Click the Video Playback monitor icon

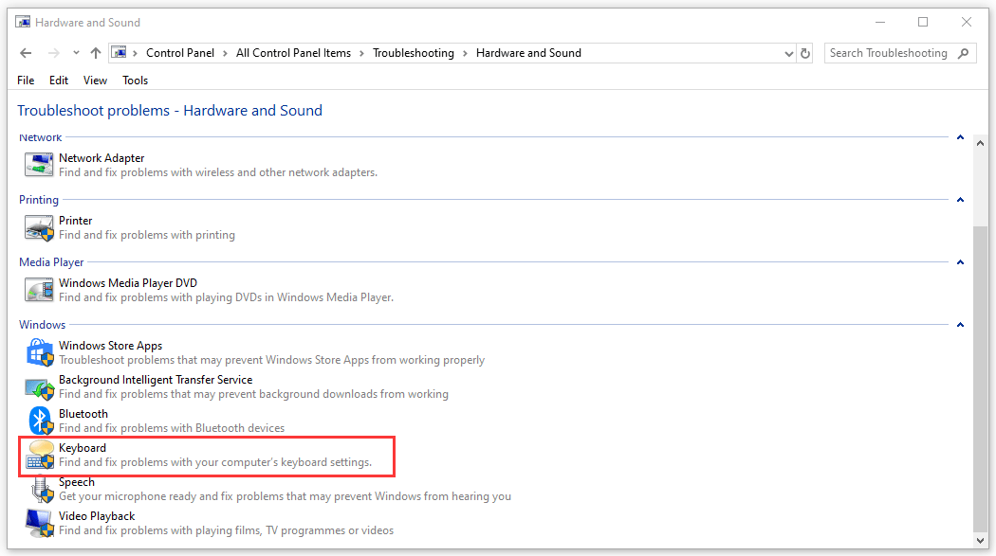pos(40,523)
